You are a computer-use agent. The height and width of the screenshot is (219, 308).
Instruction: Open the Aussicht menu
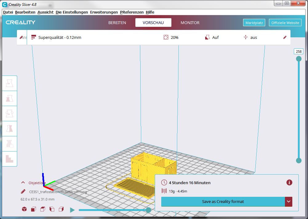tap(45, 12)
